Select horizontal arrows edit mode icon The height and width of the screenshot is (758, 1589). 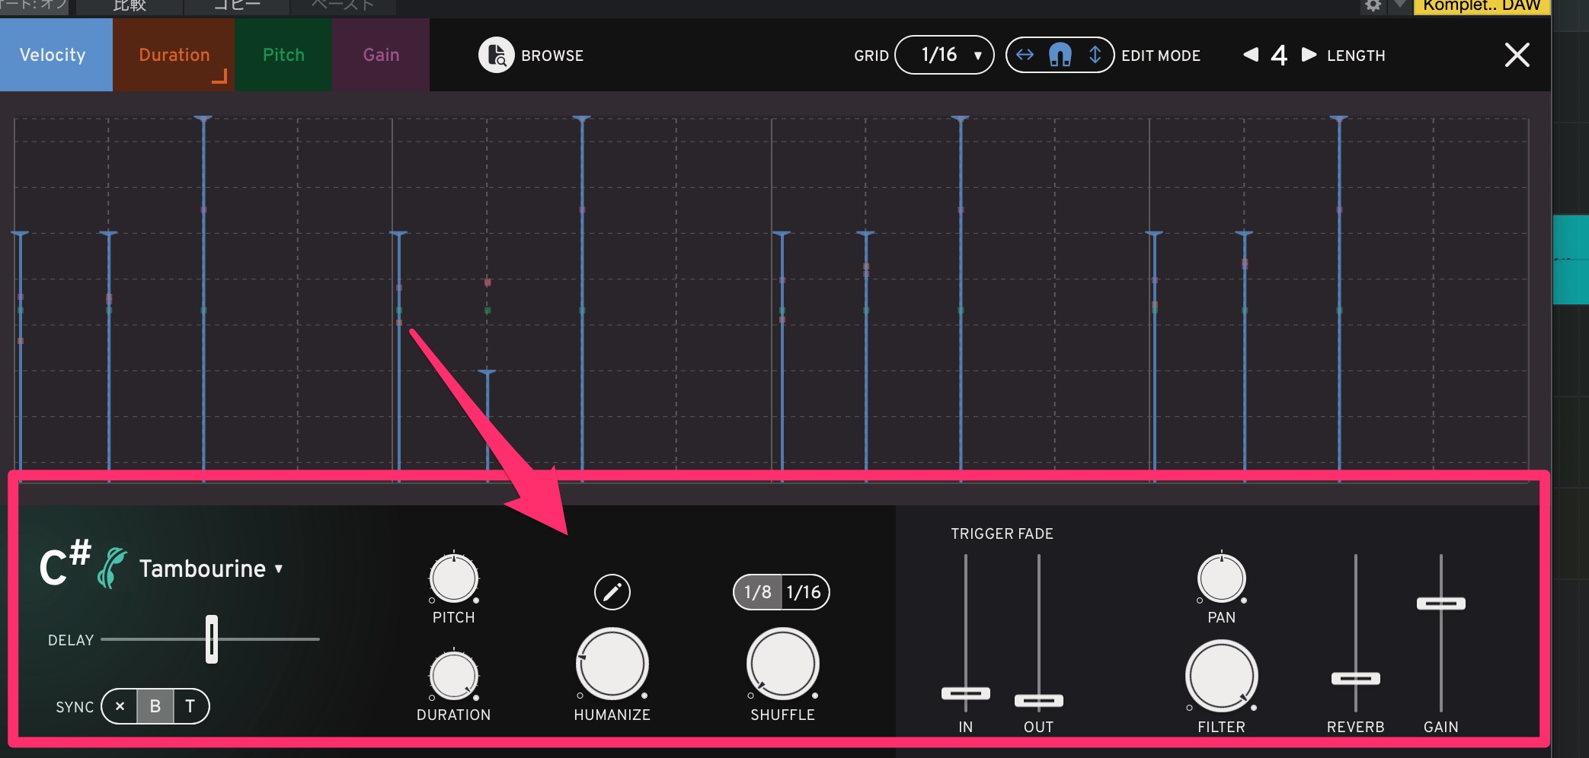pyautogui.click(x=1025, y=55)
